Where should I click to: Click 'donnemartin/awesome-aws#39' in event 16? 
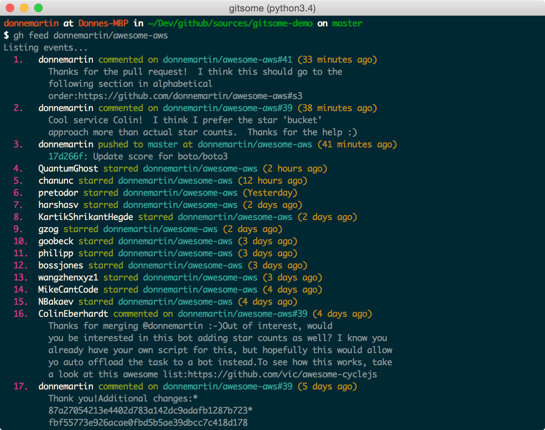point(243,314)
